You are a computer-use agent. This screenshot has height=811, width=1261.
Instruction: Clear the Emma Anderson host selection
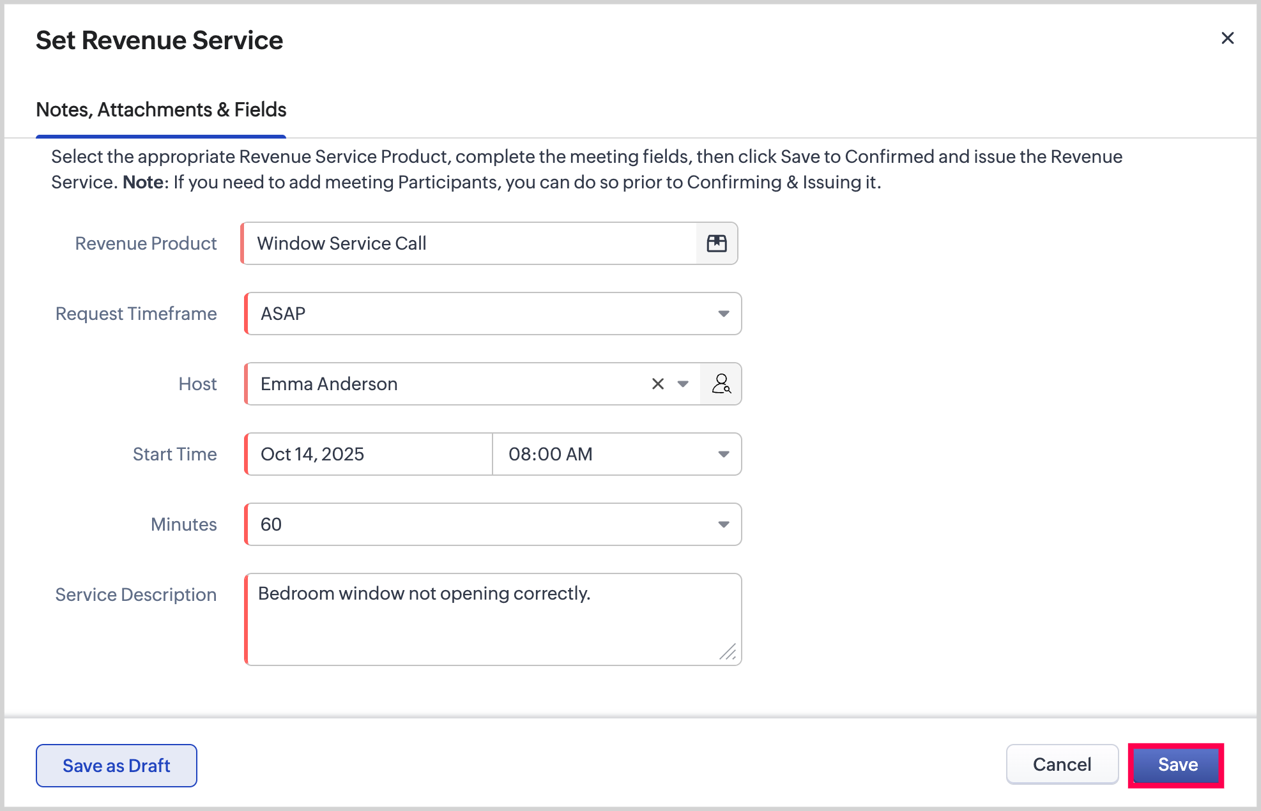(x=658, y=384)
